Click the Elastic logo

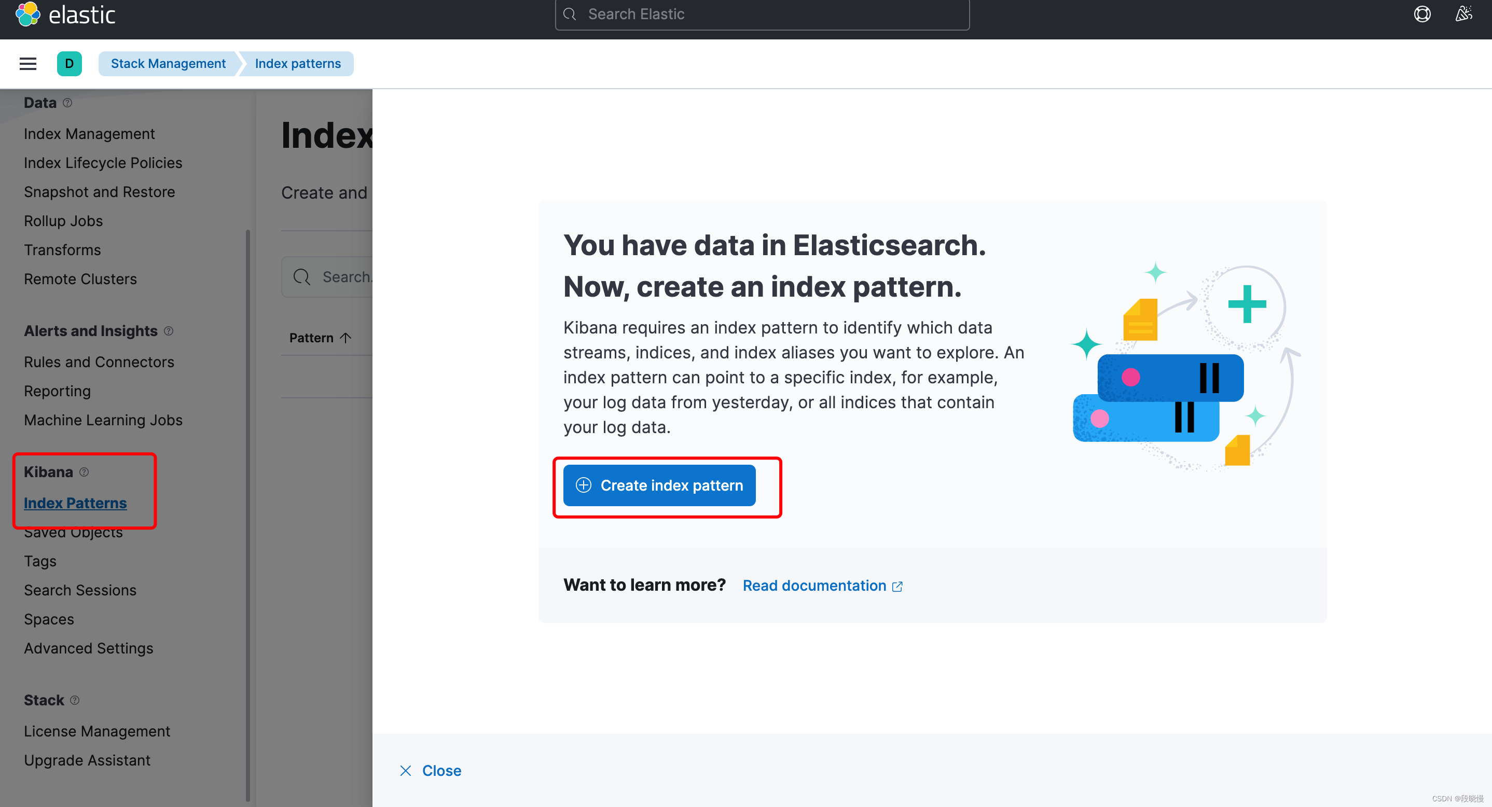(x=65, y=15)
